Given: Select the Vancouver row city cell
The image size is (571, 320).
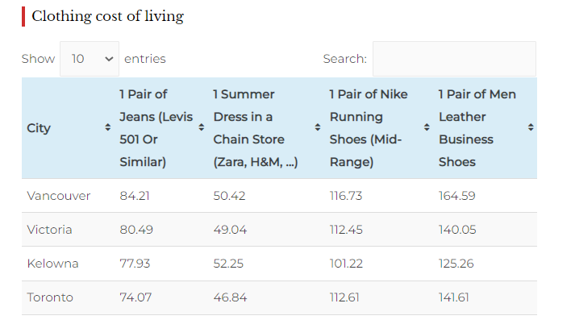Looking at the screenshot, I should pos(59,196).
